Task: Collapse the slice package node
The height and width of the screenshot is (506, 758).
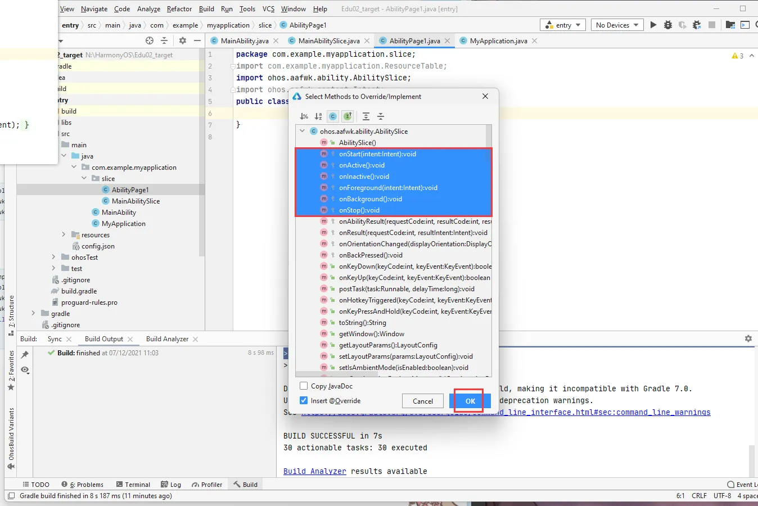Action: tap(84, 178)
